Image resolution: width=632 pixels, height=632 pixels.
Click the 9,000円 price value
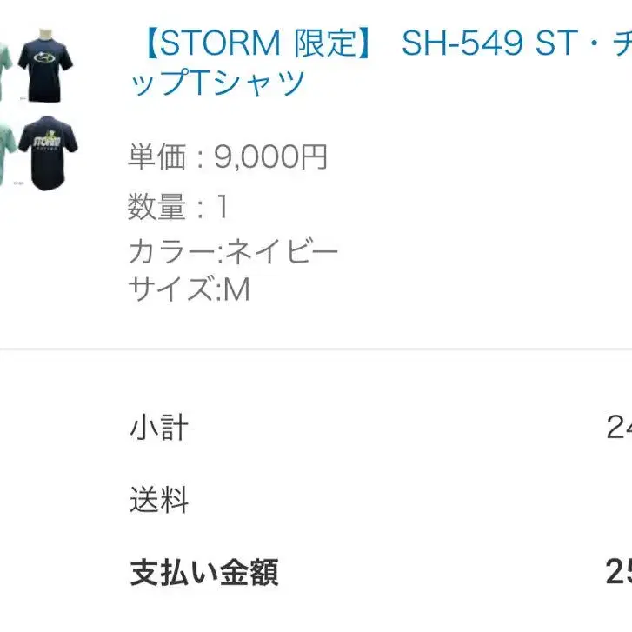(x=270, y=157)
